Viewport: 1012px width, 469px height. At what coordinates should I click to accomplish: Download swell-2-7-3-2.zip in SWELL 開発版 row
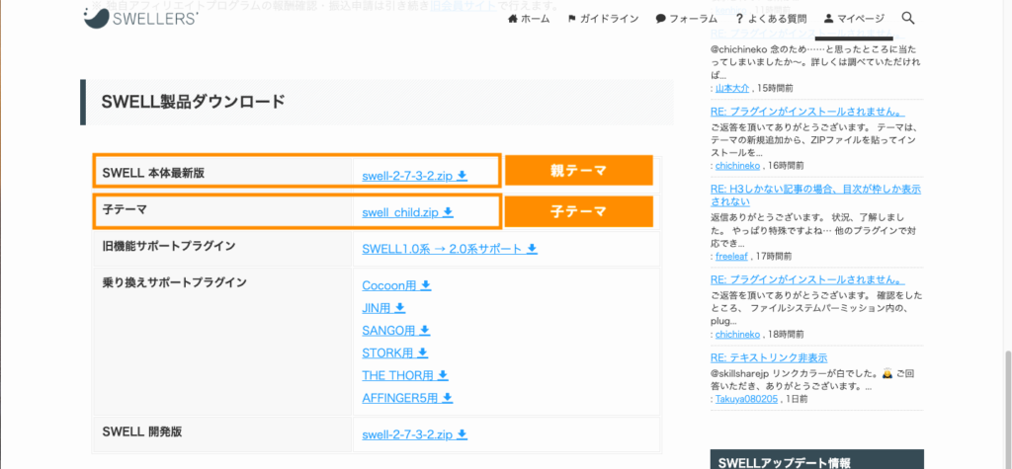[x=414, y=434]
